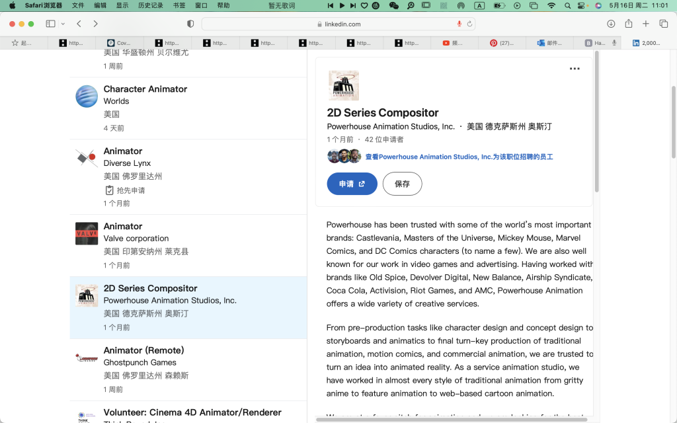The height and width of the screenshot is (423, 677).
Task: Click the microphone icon in address bar
Action: coord(459,24)
